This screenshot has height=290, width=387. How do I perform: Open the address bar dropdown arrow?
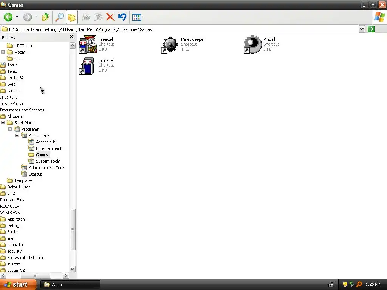[362, 29]
